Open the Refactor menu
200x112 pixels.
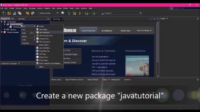point(47,8)
